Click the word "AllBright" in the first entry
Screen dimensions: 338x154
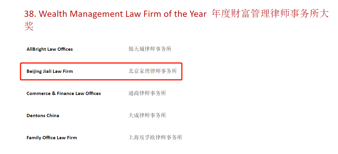(x=37, y=49)
